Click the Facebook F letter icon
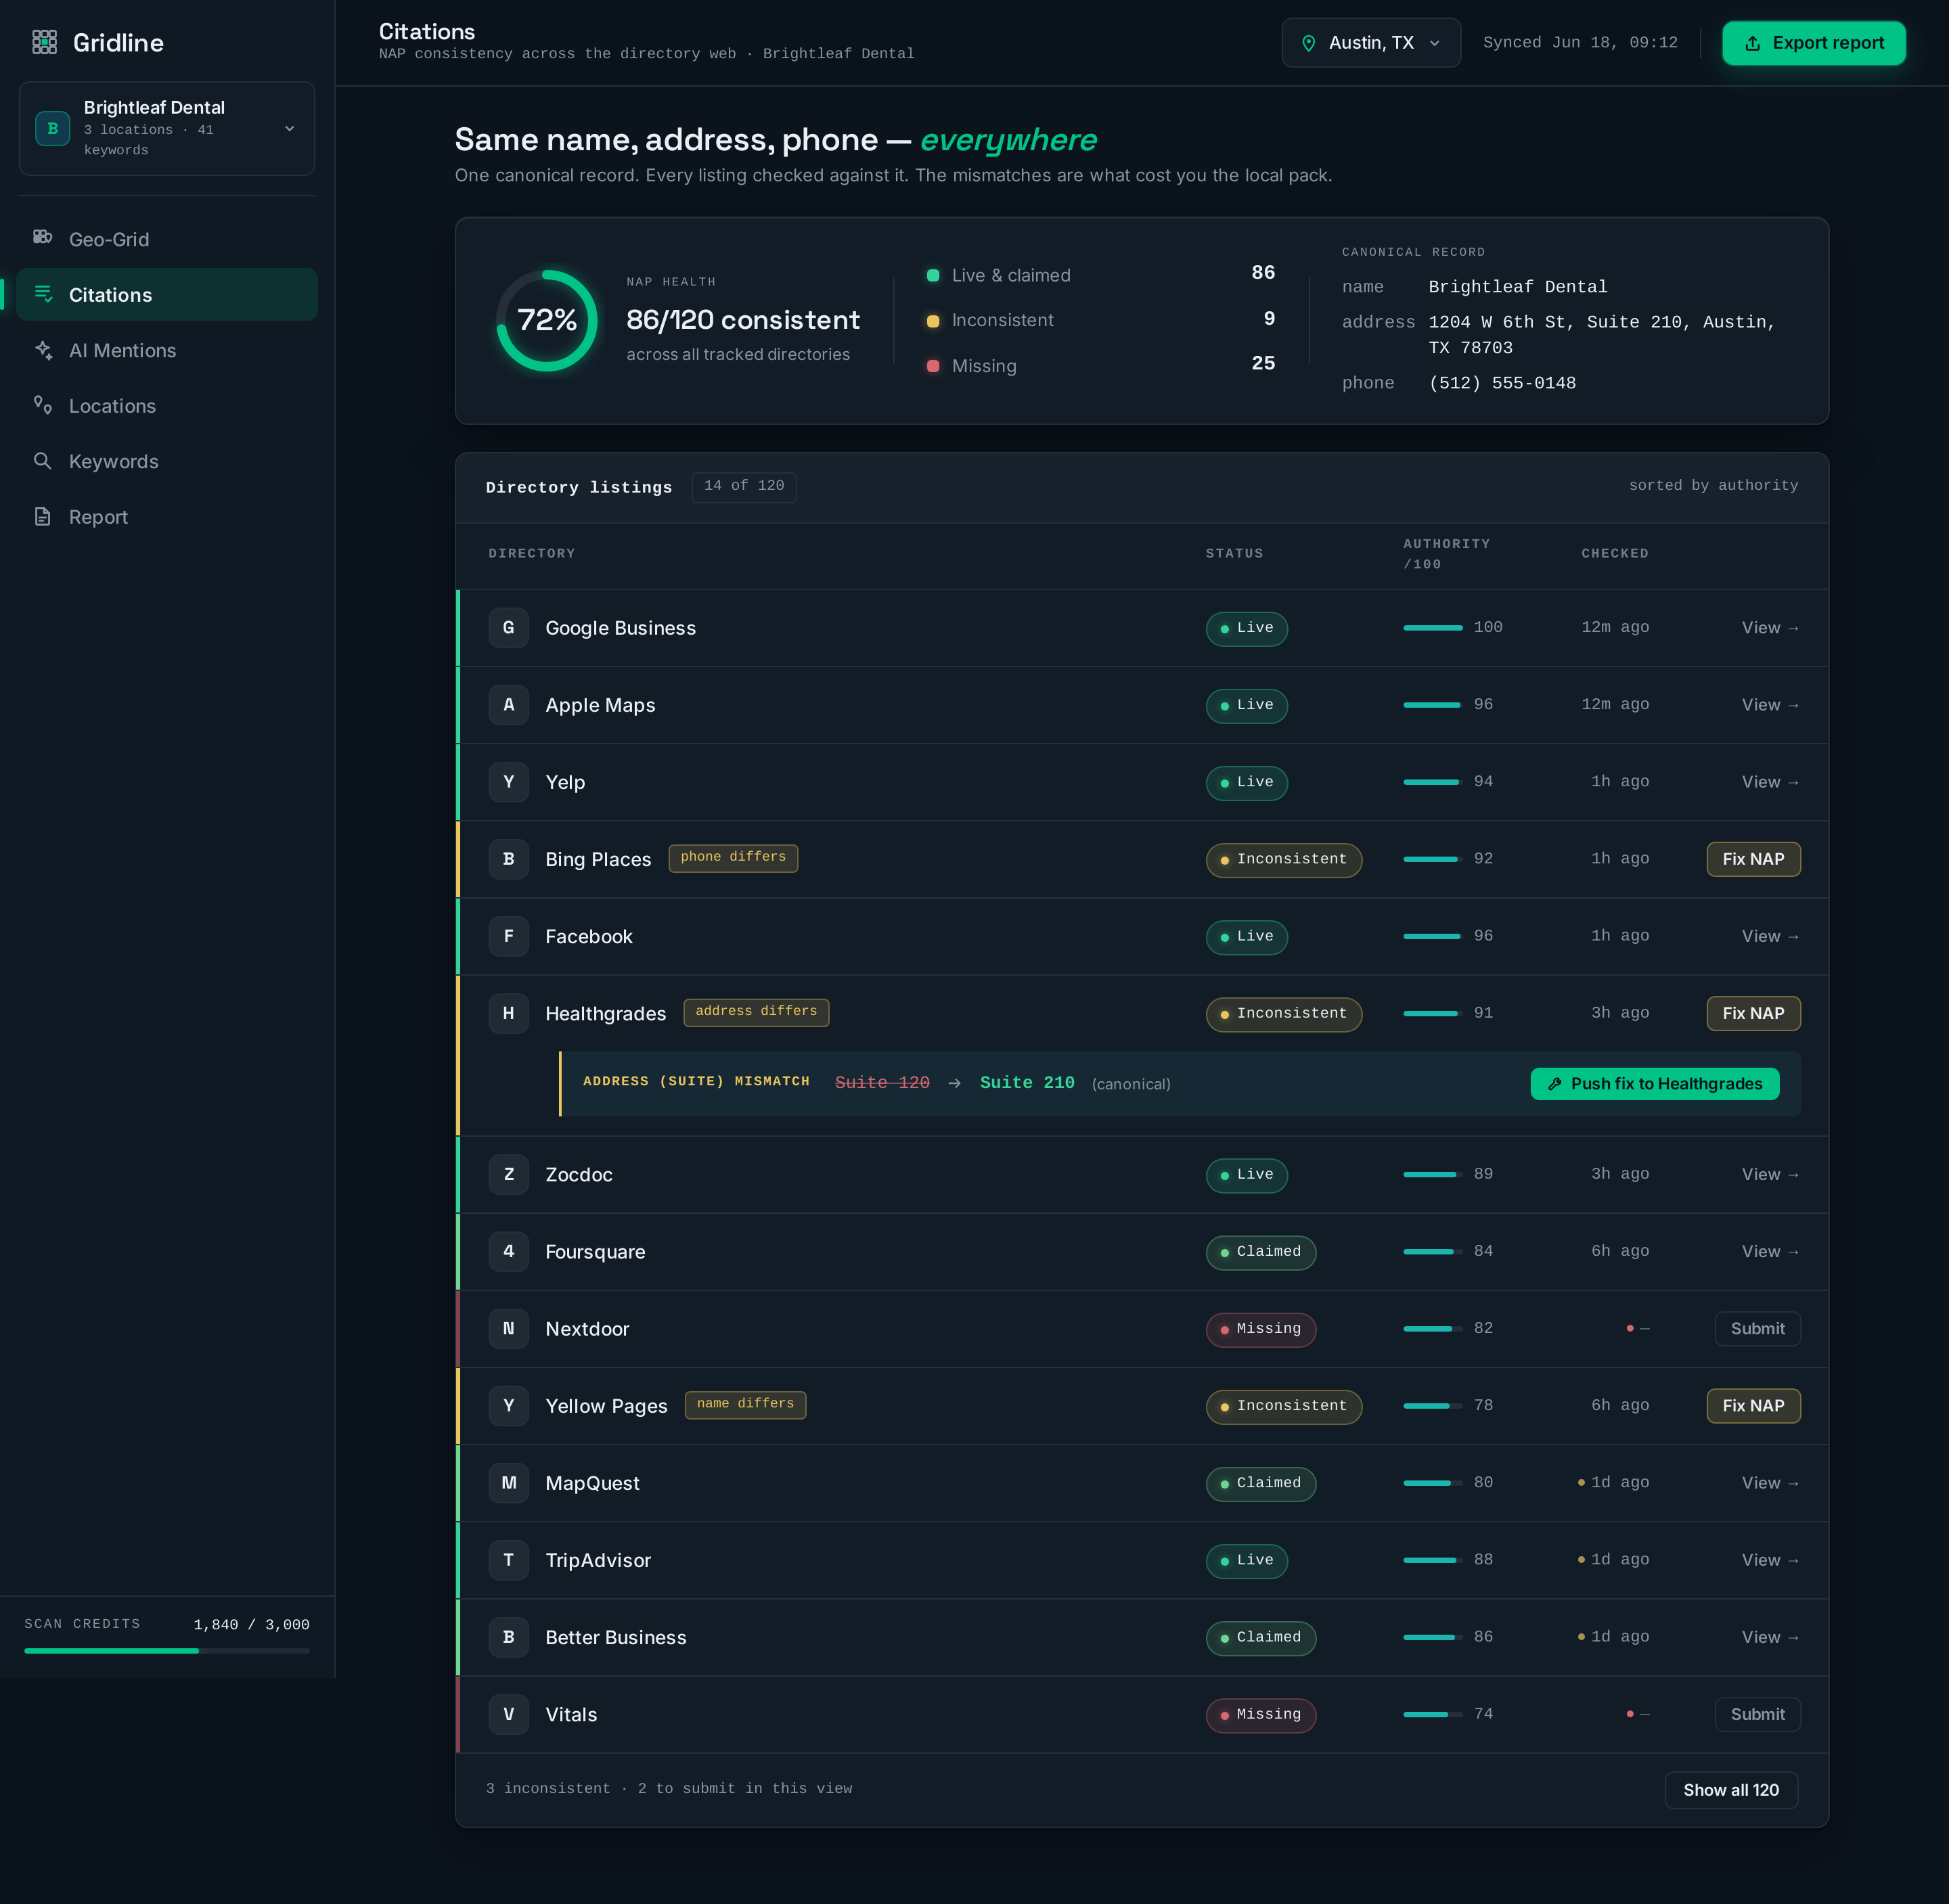The height and width of the screenshot is (1904, 1949). point(508,935)
